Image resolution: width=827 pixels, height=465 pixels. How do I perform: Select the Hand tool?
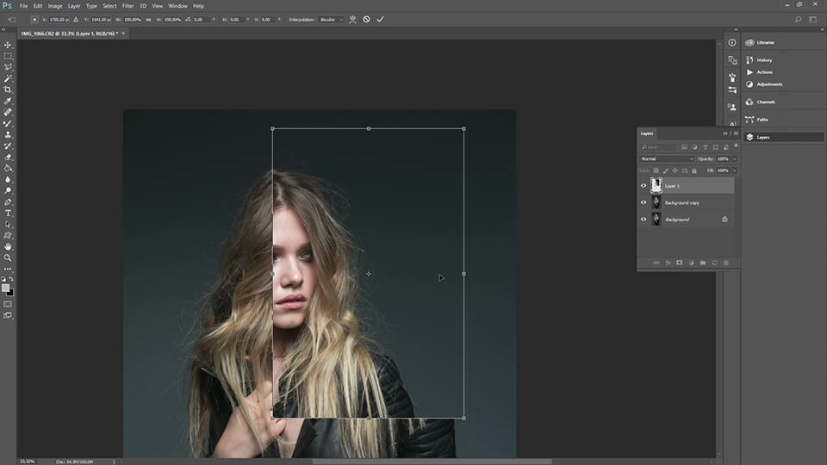pos(8,247)
